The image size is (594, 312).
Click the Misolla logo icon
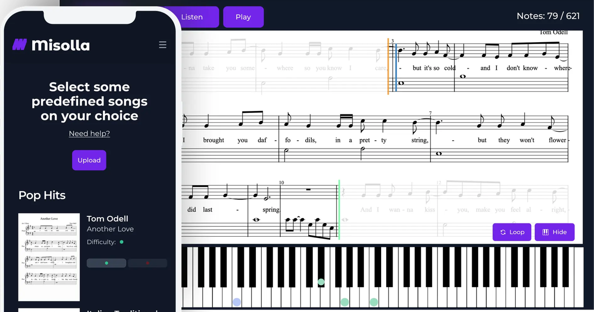pyautogui.click(x=19, y=45)
